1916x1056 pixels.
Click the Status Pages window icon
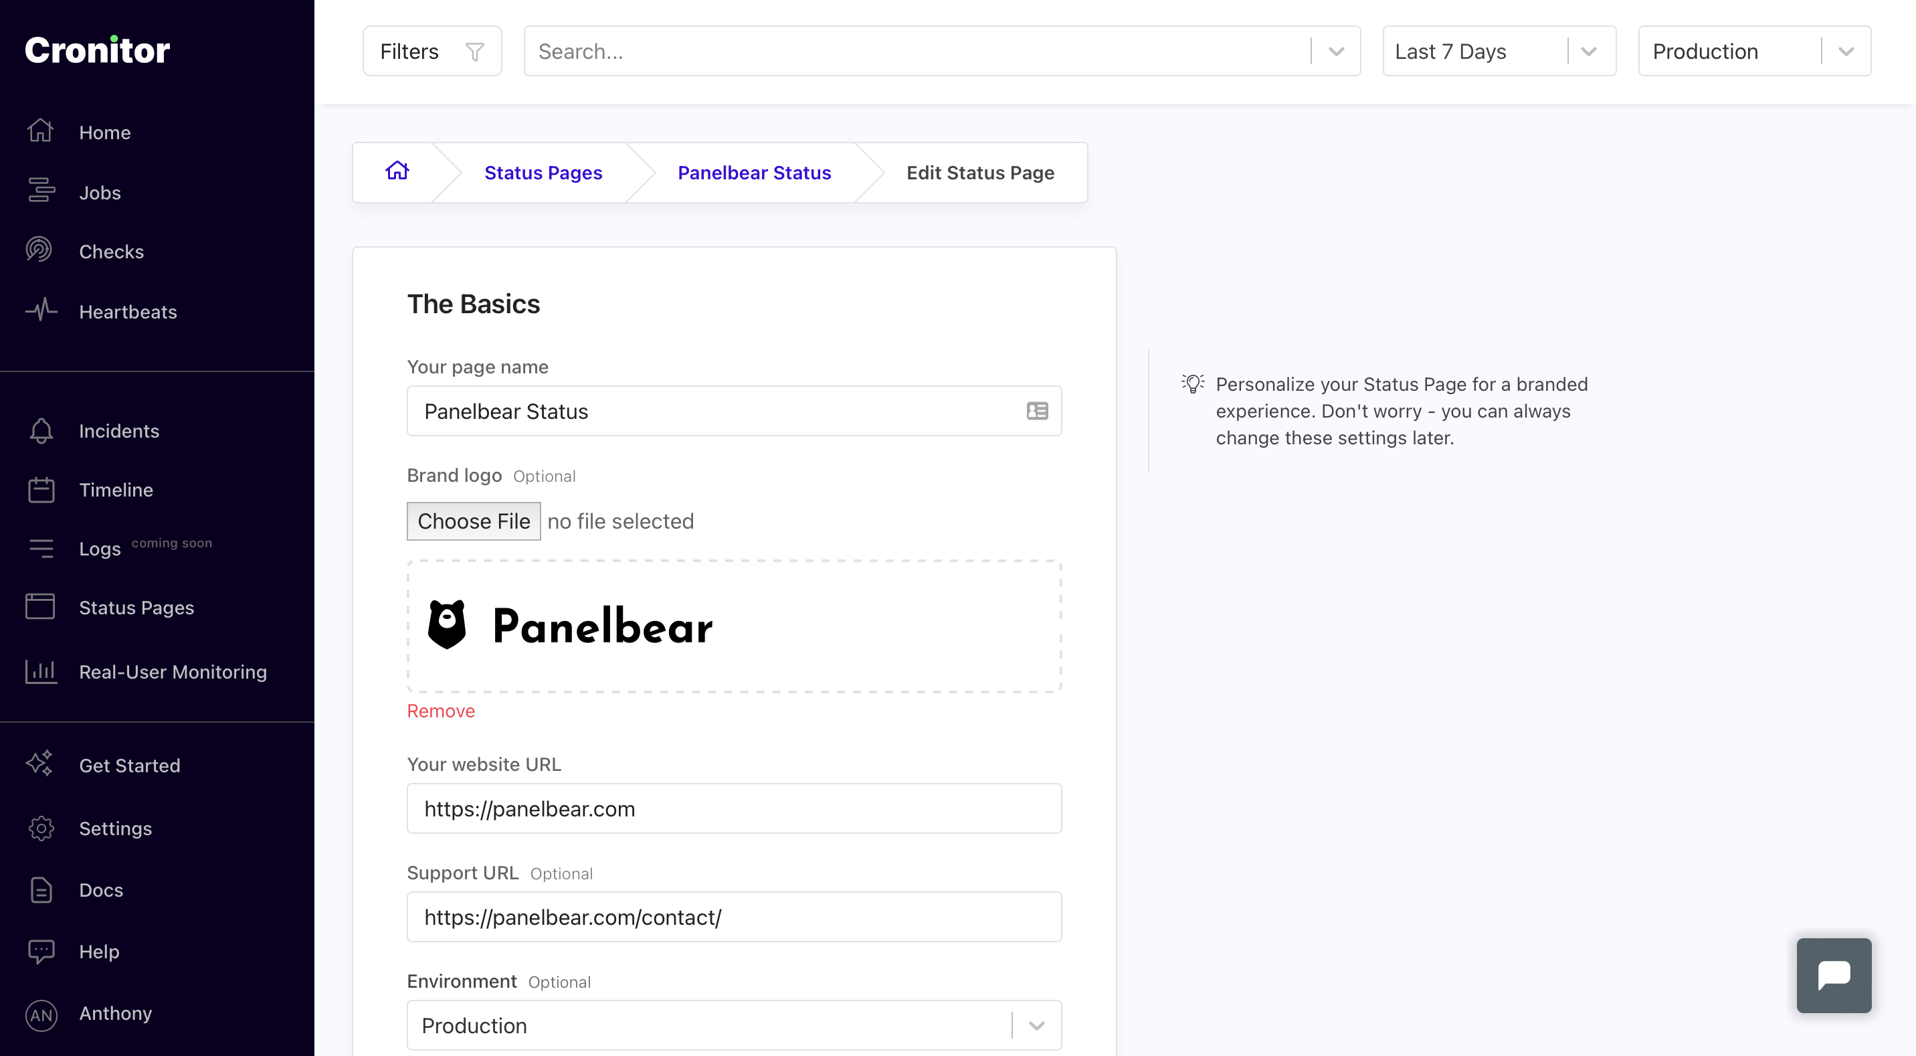click(x=40, y=606)
